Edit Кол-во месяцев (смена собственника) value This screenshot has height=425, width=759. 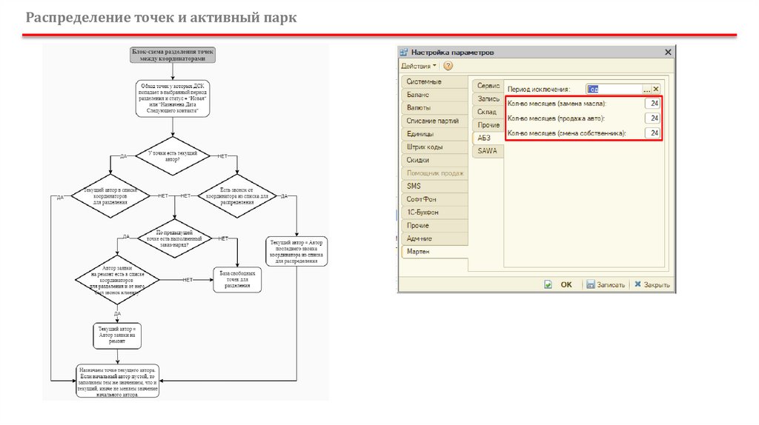(652, 133)
